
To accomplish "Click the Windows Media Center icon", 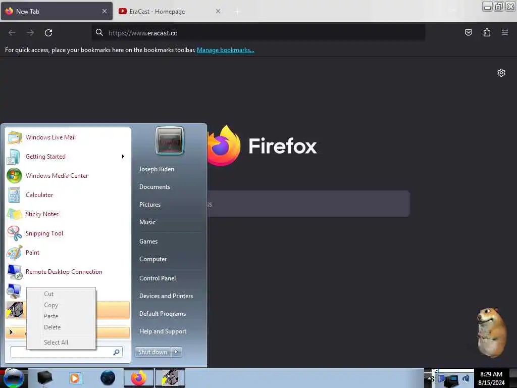I will [14, 175].
